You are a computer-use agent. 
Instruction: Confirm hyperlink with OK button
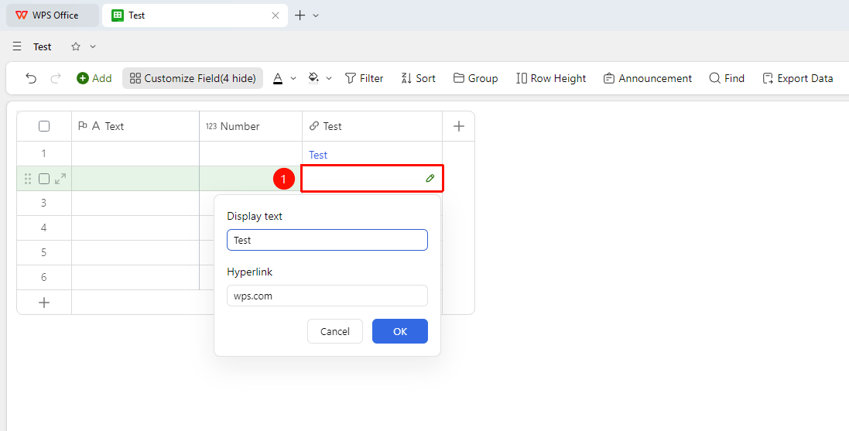tap(400, 331)
